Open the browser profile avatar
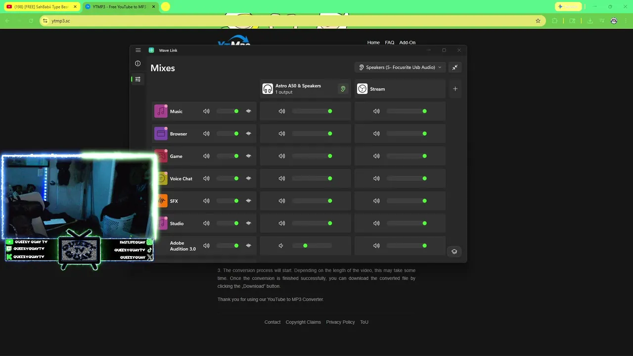The image size is (633, 356). click(x=614, y=21)
